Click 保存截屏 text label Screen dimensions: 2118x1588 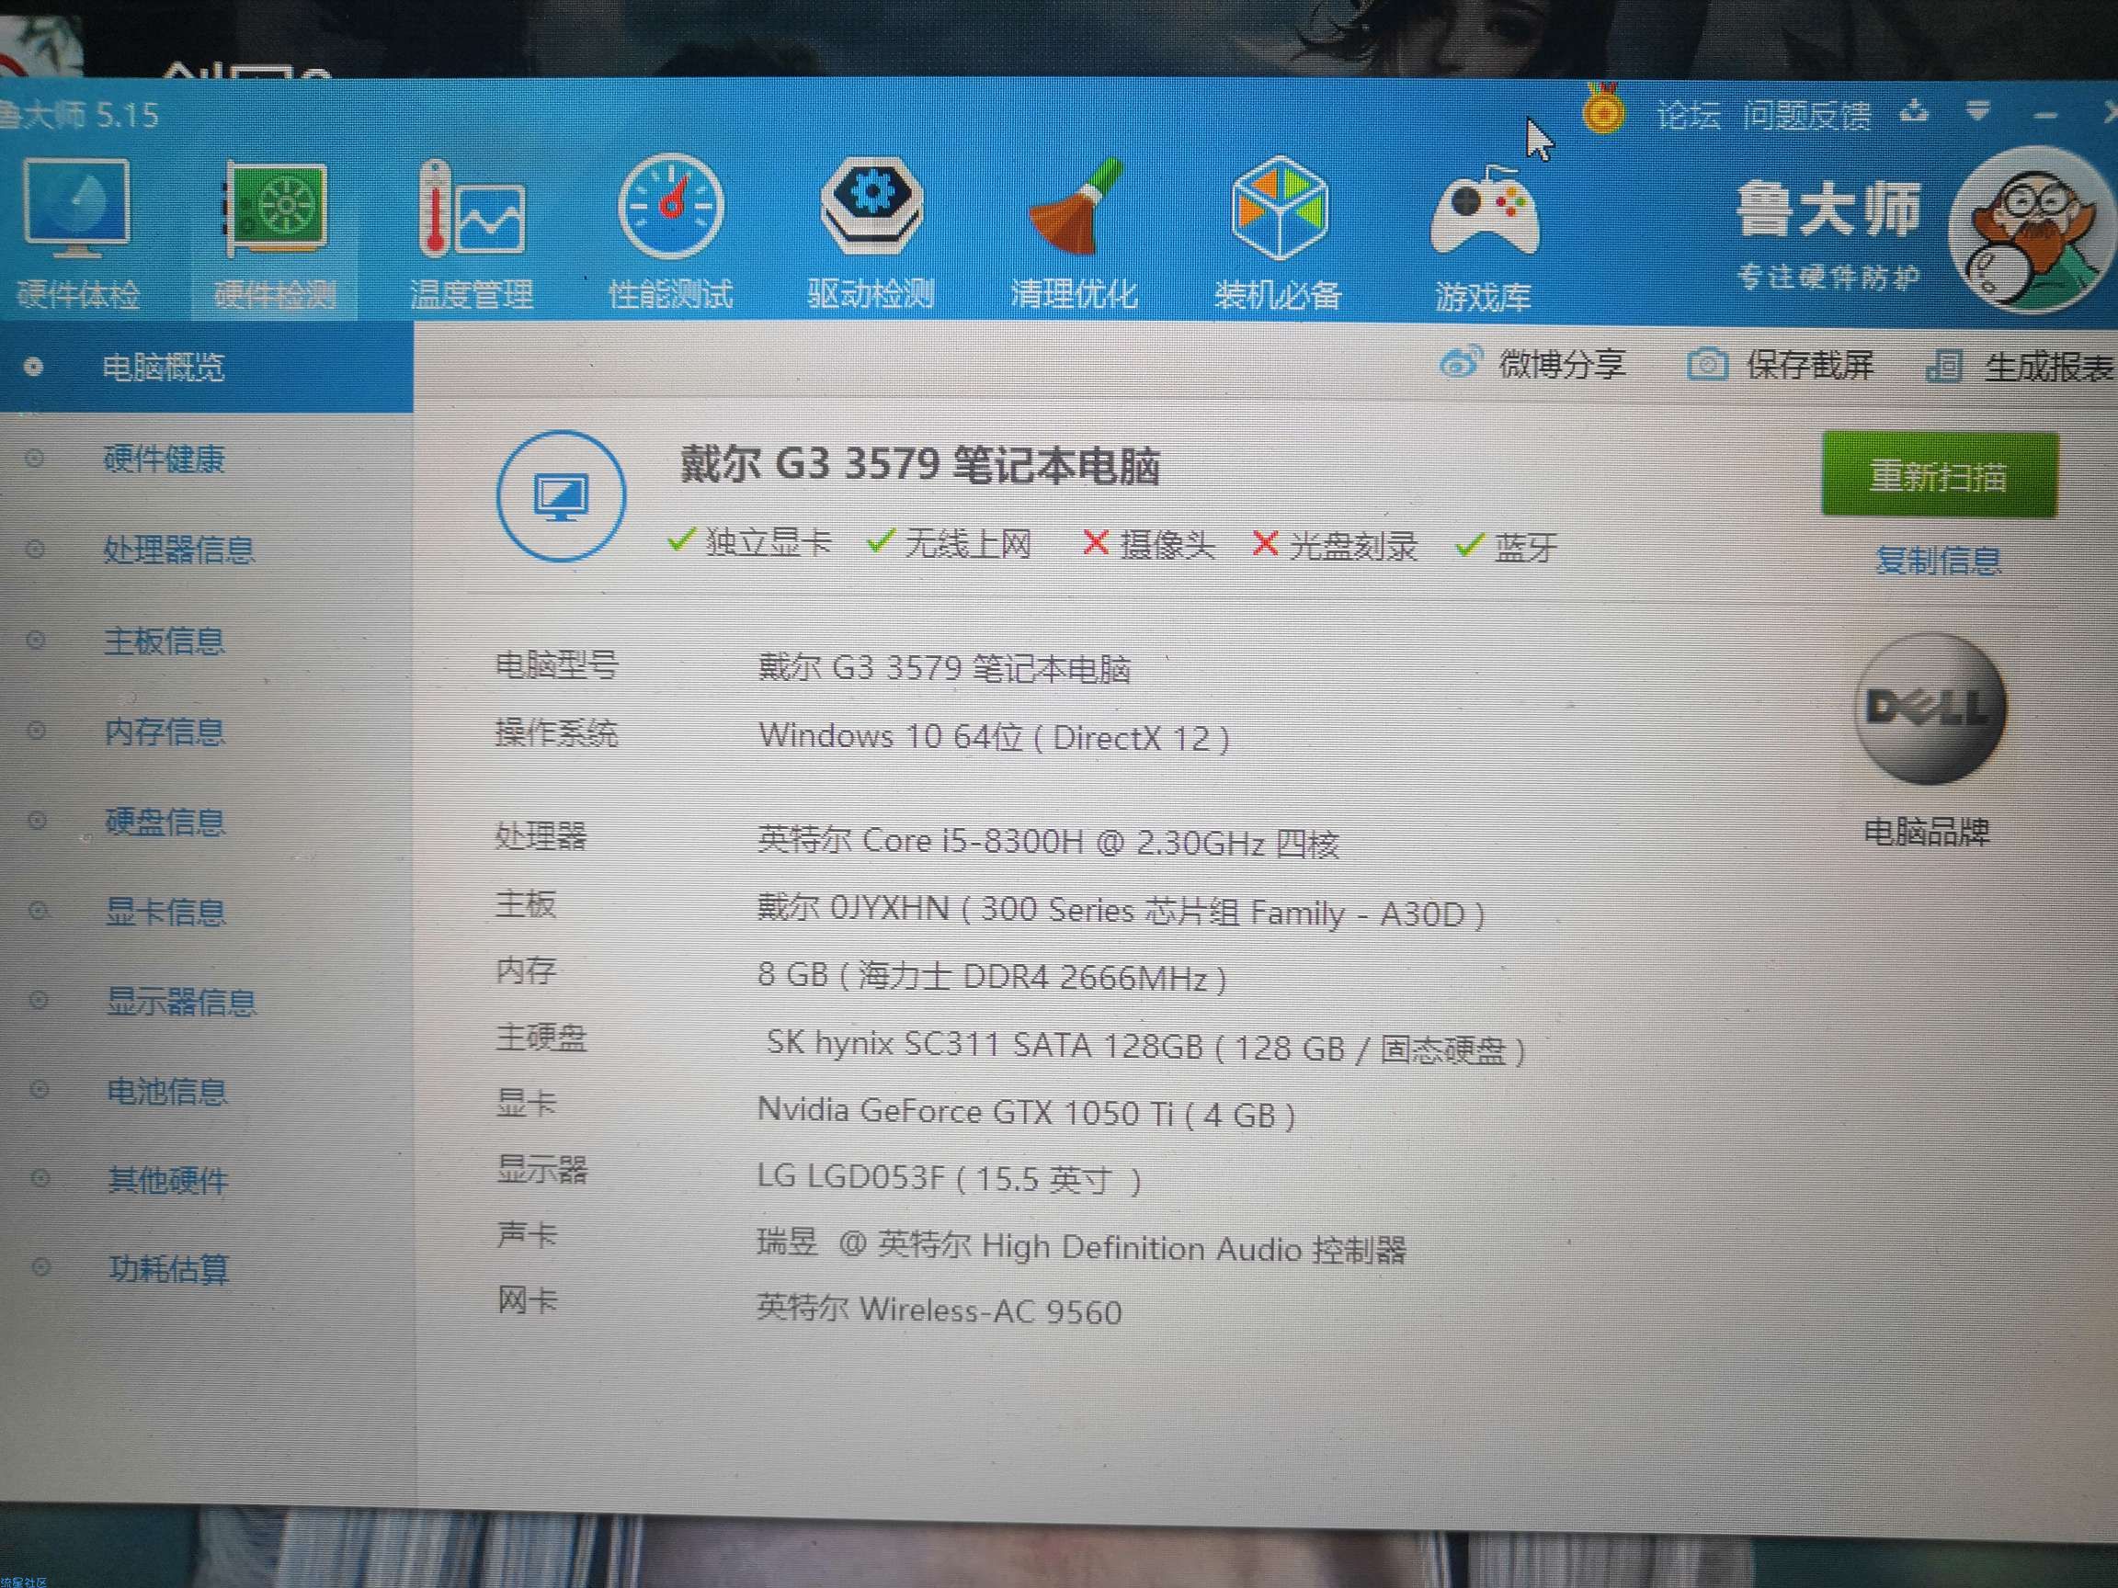point(1810,366)
